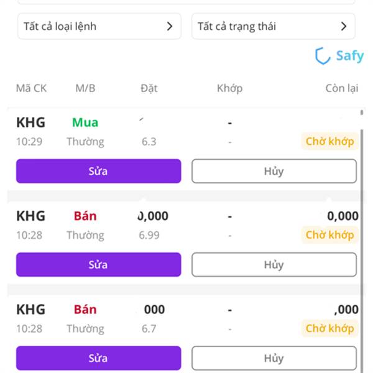The image size is (373, 373).
Task: Click 'Hủy' for the KHG Bán order at 6.7
Action: [274, 358]
